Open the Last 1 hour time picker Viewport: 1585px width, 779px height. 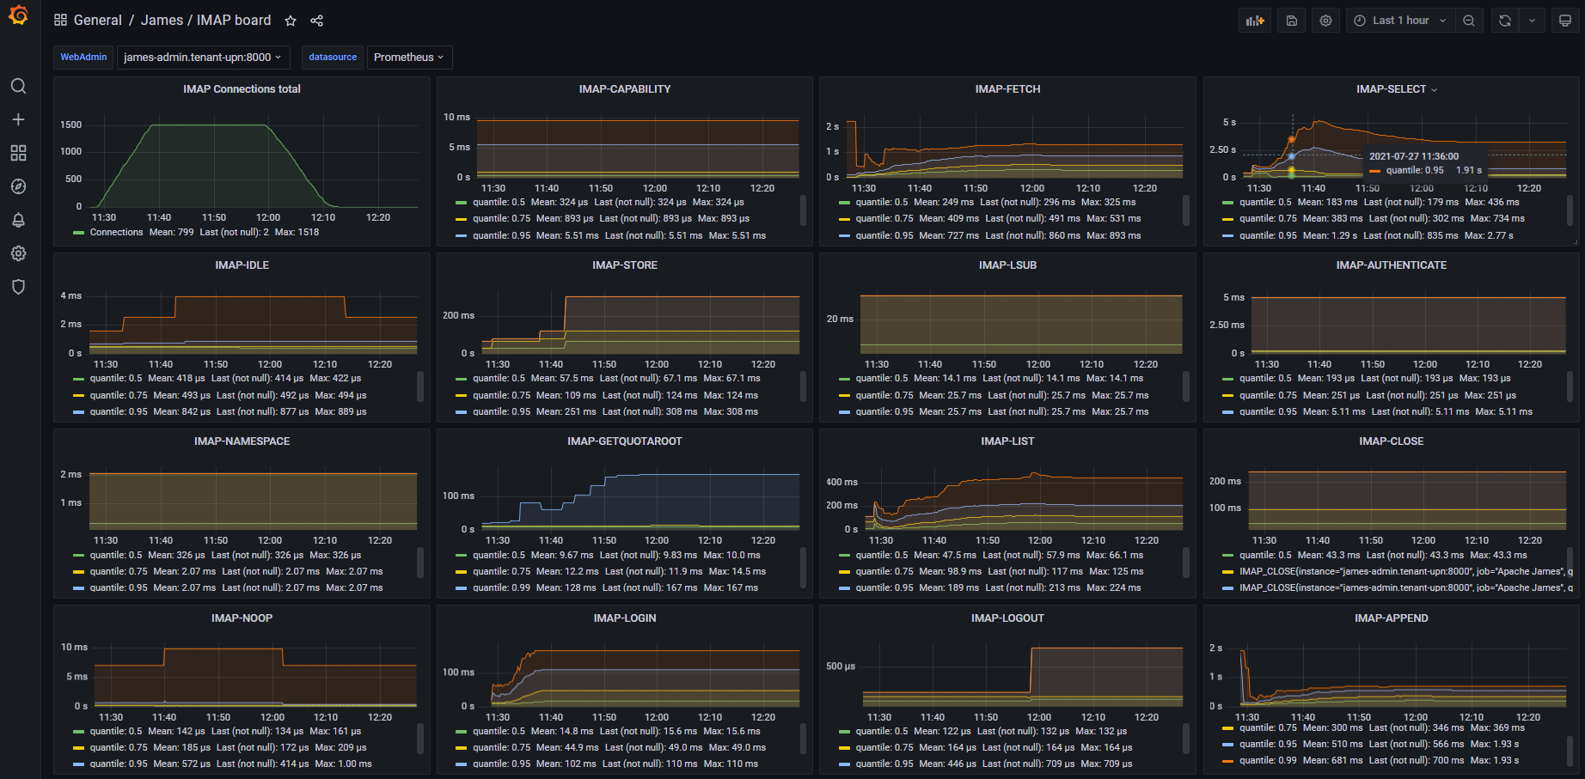click(1400, 21)
